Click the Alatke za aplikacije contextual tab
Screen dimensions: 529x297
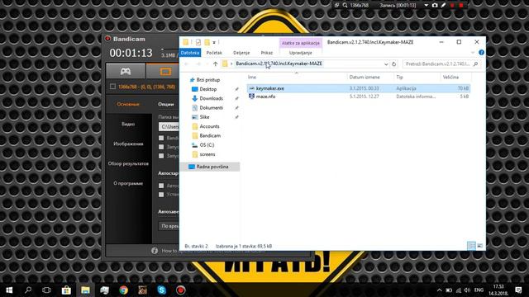[x=301, y=43]
